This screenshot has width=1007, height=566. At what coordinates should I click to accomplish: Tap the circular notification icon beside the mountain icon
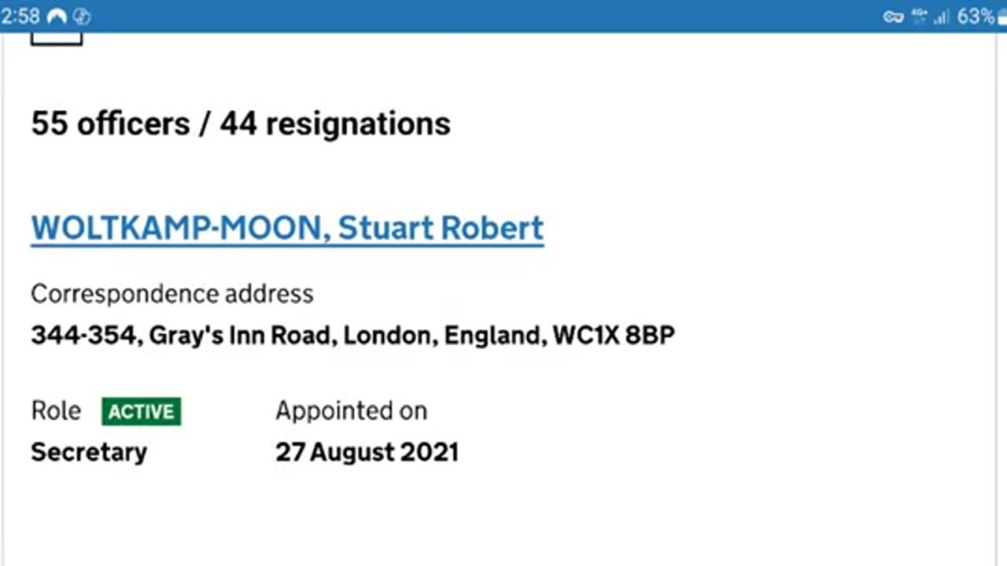point(81,17)
